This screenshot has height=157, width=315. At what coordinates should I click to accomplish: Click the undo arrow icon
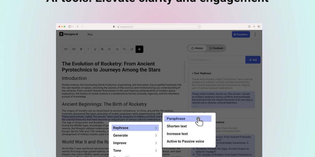coord(124,49)
